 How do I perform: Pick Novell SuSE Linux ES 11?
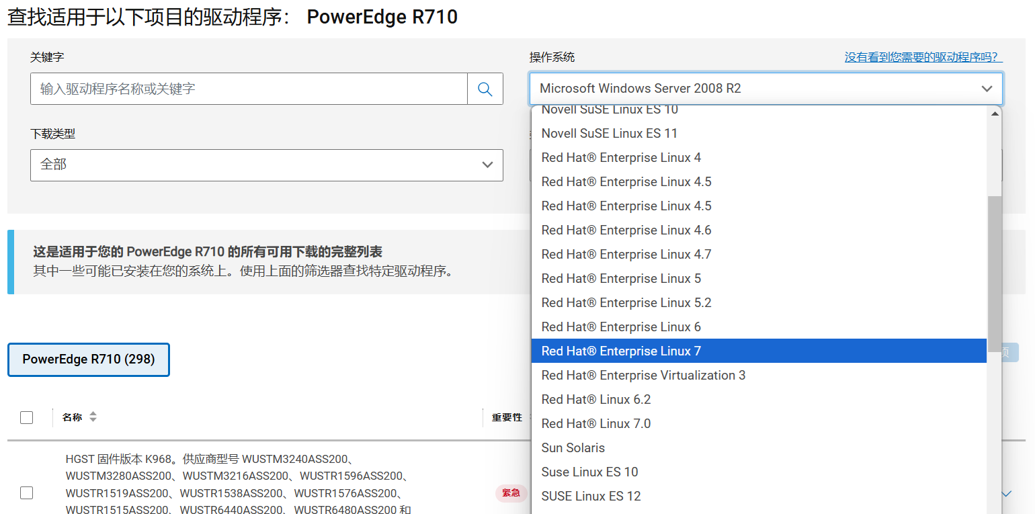[609, 133]
